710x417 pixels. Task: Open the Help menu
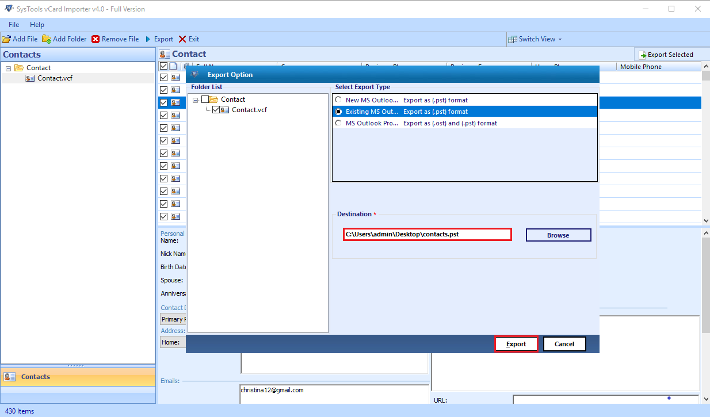(37, 25)
